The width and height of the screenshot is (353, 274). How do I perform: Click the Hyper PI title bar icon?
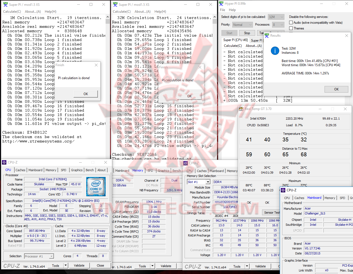(221, 4)
